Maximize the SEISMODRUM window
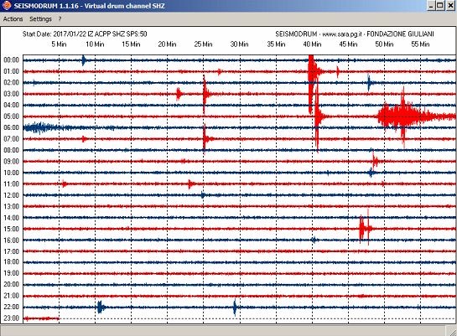The width and height of the screenshot is (457, 336). (x=440, y=6)
